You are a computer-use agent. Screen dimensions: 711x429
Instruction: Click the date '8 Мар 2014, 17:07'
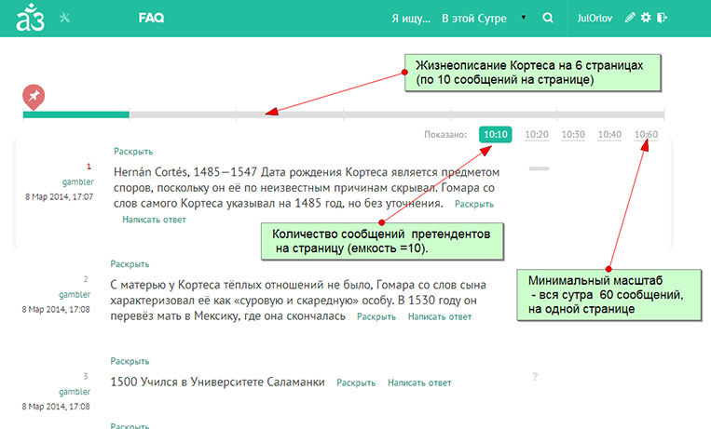coord(59,196)
